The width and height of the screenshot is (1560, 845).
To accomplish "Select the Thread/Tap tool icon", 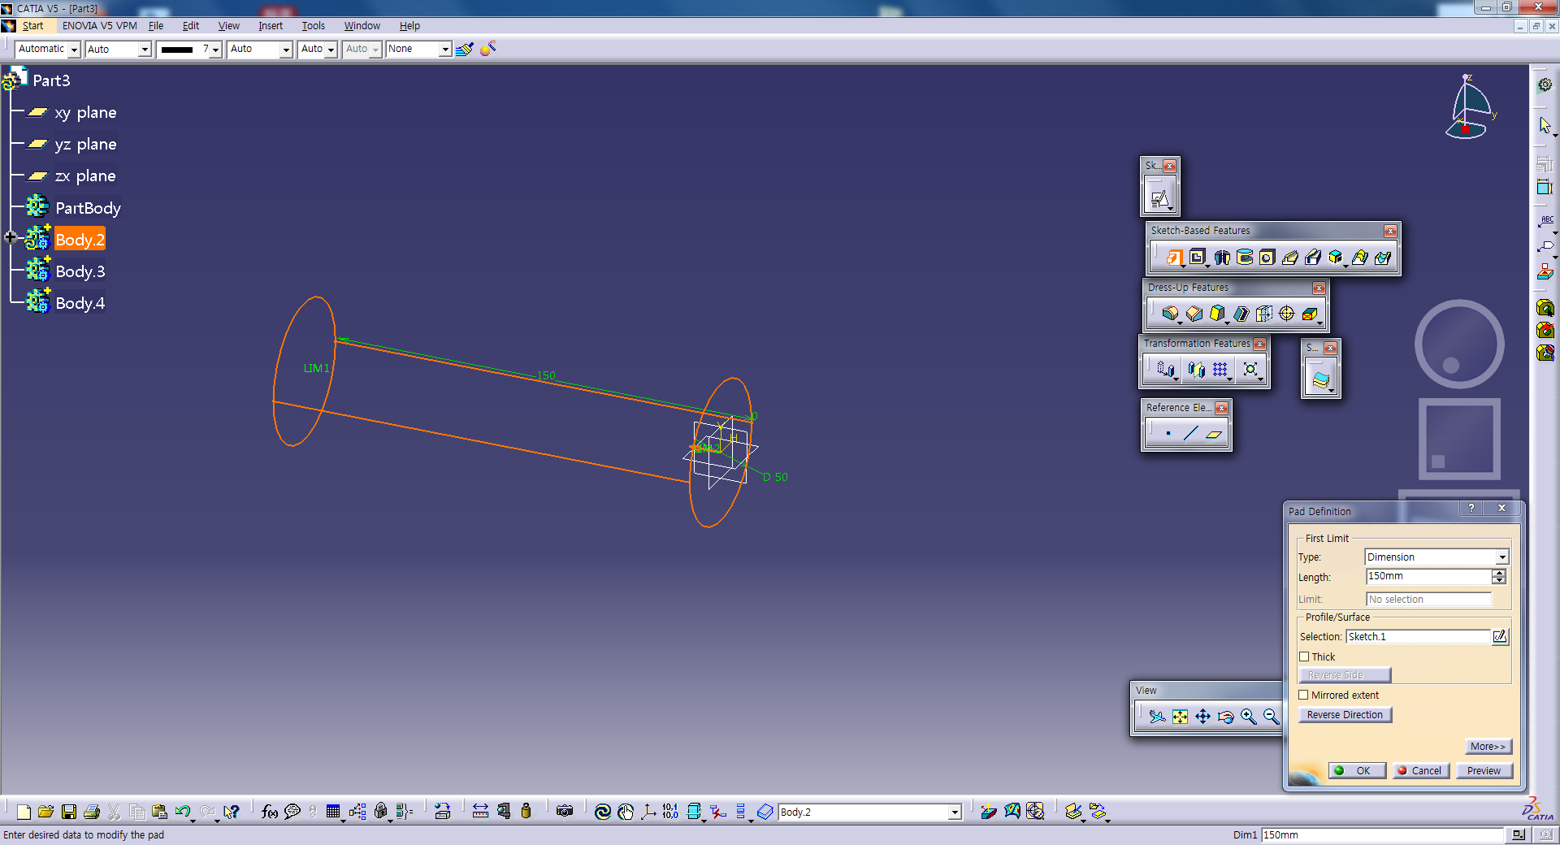I will click(1287, 314).
